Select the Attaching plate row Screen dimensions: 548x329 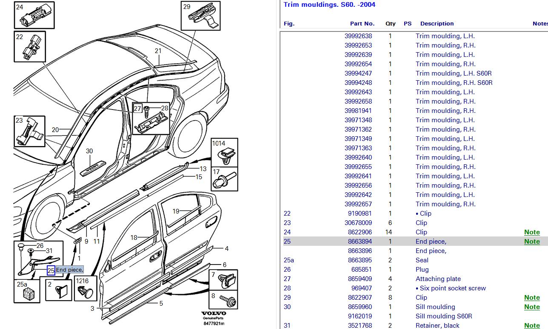point(438,279)
